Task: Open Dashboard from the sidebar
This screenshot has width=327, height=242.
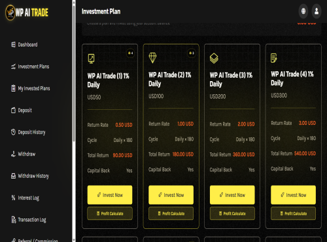Action: coord(24,44)
